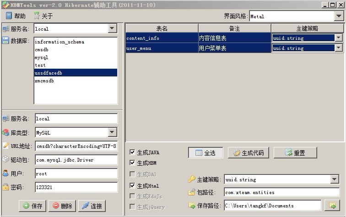The image size is (346, 217).
Task: Click the key icon beside 主键策略
Action: pos(191,179)
